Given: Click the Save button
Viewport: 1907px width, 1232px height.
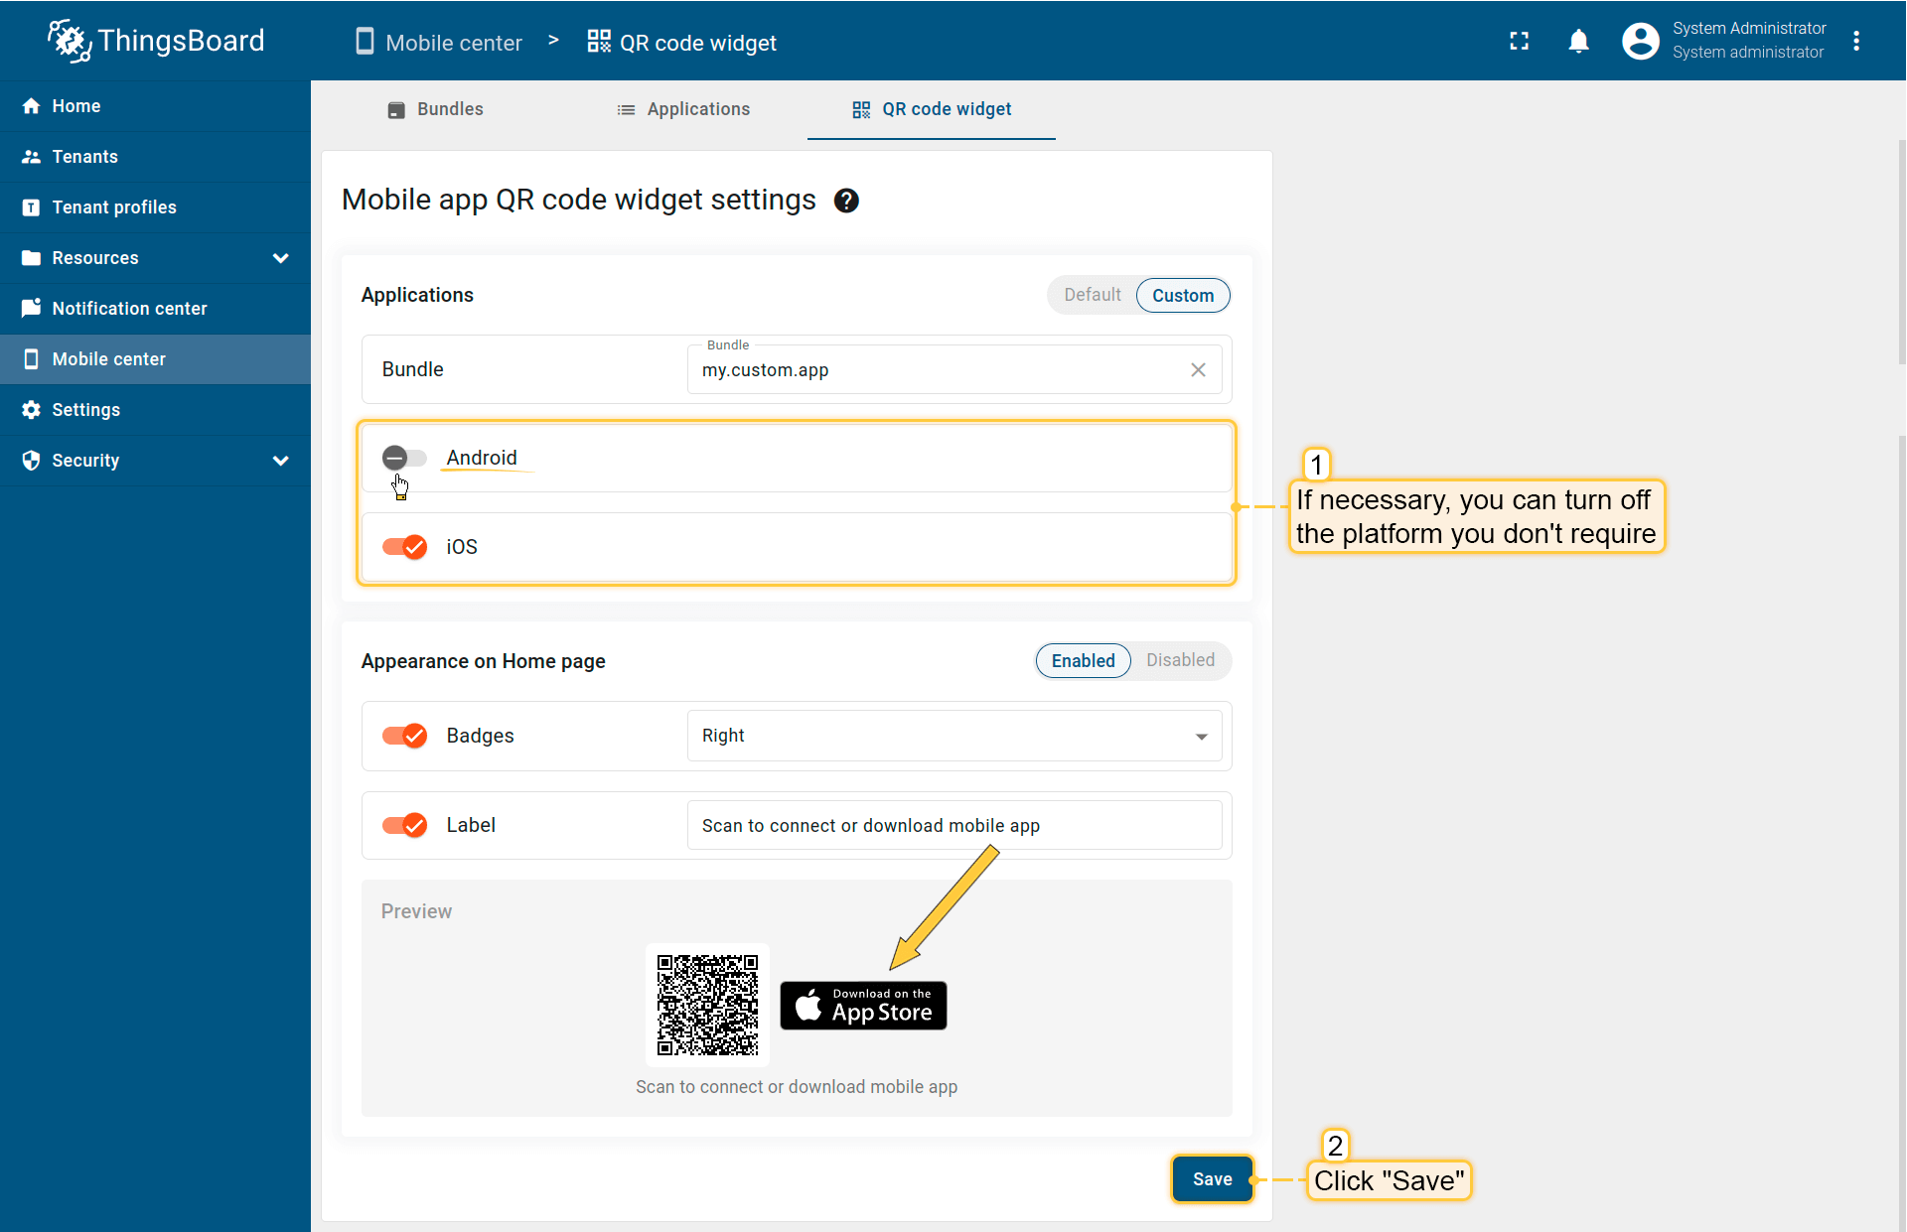Looking at the screenshot, I should (1212, 1178).
